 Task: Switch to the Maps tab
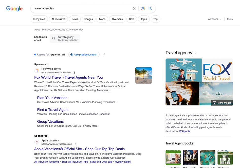pos(102,19)
